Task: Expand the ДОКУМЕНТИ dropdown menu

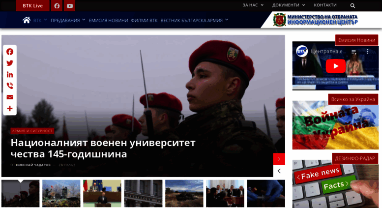Action: point(289,5)
